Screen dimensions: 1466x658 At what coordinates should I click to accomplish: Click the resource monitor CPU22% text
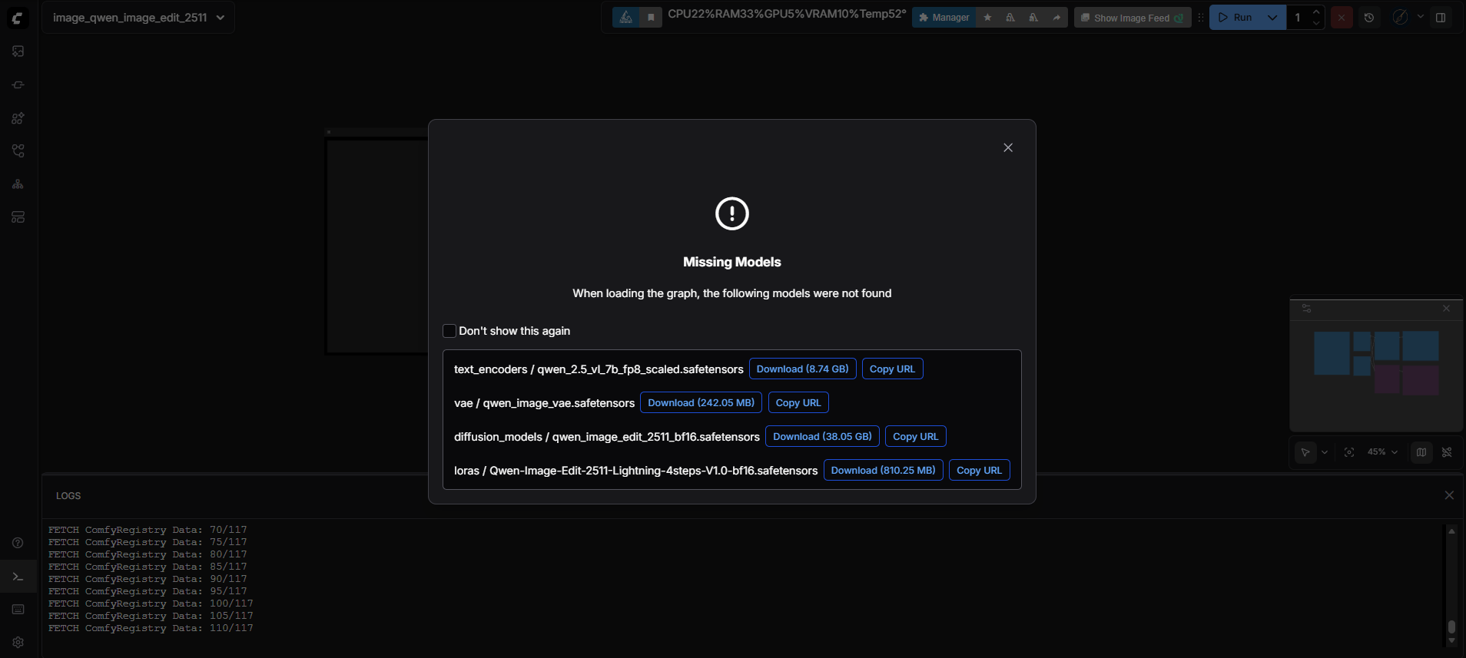(692, 14)
